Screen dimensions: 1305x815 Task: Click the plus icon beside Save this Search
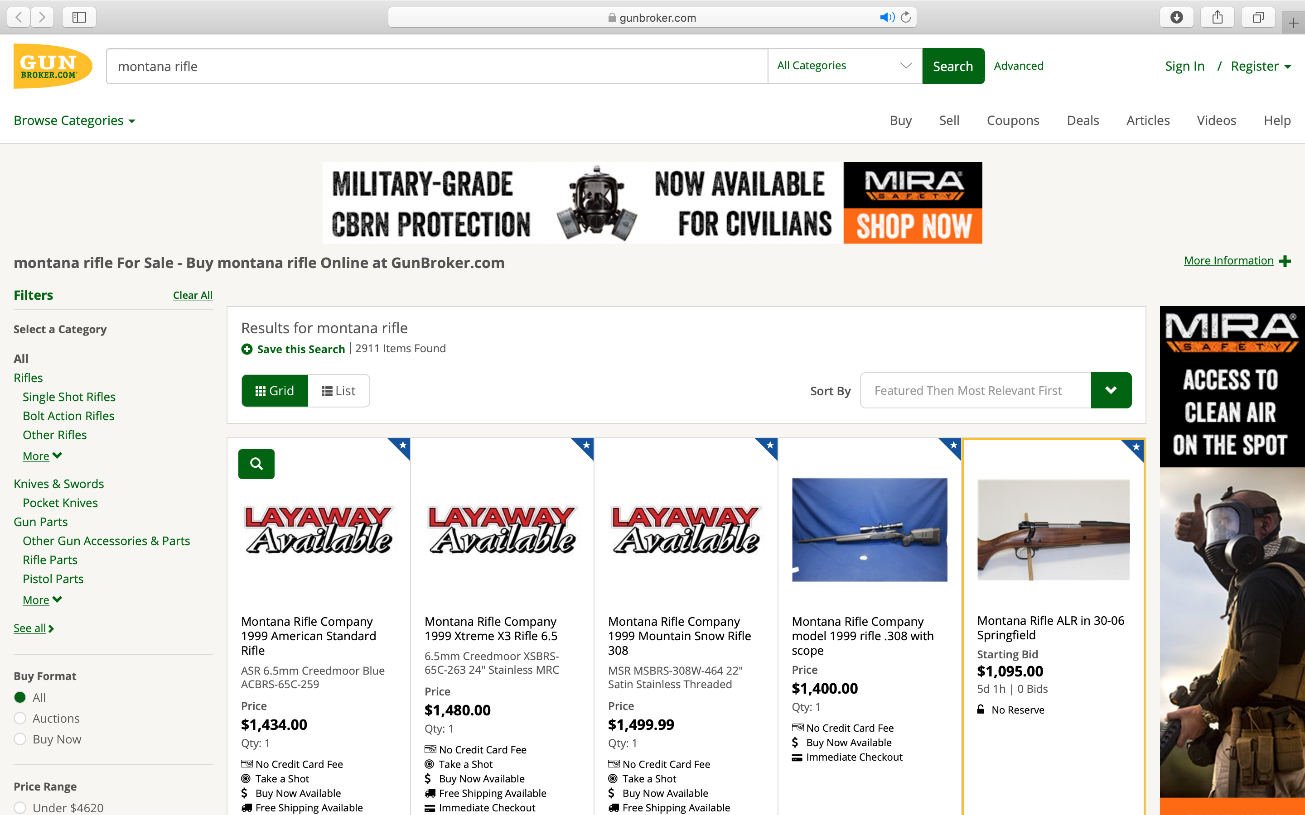247,349
